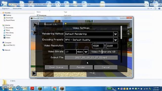Image resolution: width=162 pixels, height=91 pixels.
Task: Click Minecraft grass block taskbar icon
Action: [40, 88]
